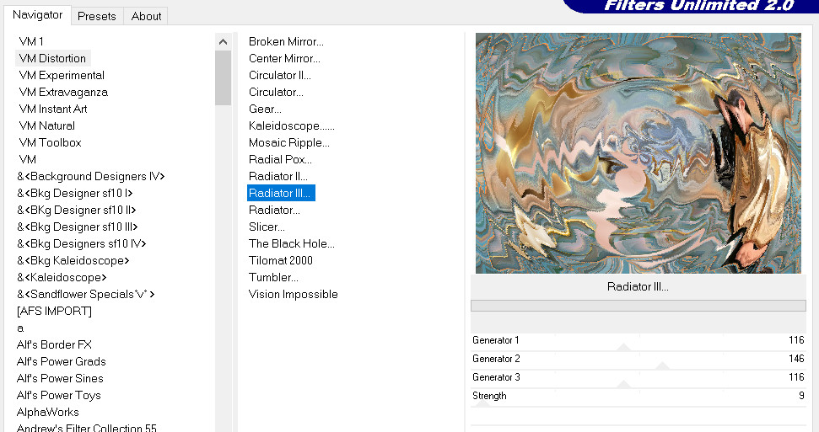The height and width of the screenshot is (432, 819).
Task: Choose Broken Mirror filter
Action: 286,41
